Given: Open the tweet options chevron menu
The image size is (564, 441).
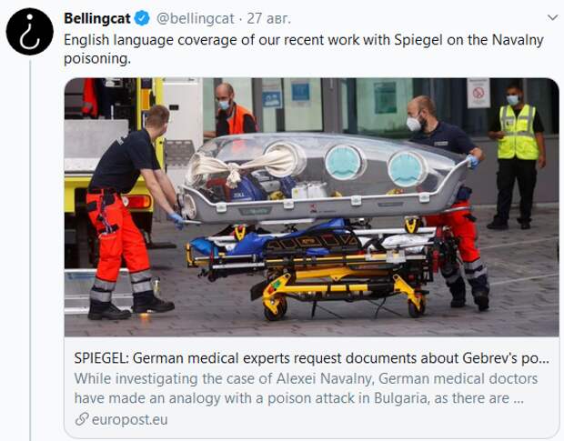Looking at the screenshot, I should (552, 17).
